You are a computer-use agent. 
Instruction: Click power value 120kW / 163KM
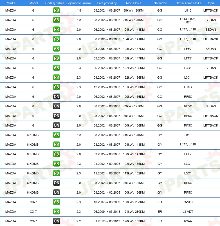134,221
